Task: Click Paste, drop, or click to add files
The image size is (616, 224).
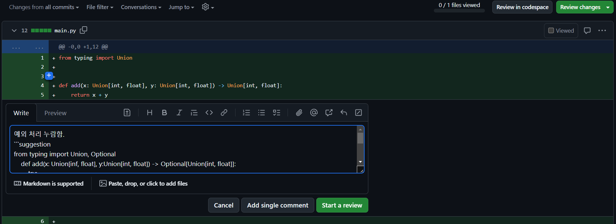Action: point(143,183)
